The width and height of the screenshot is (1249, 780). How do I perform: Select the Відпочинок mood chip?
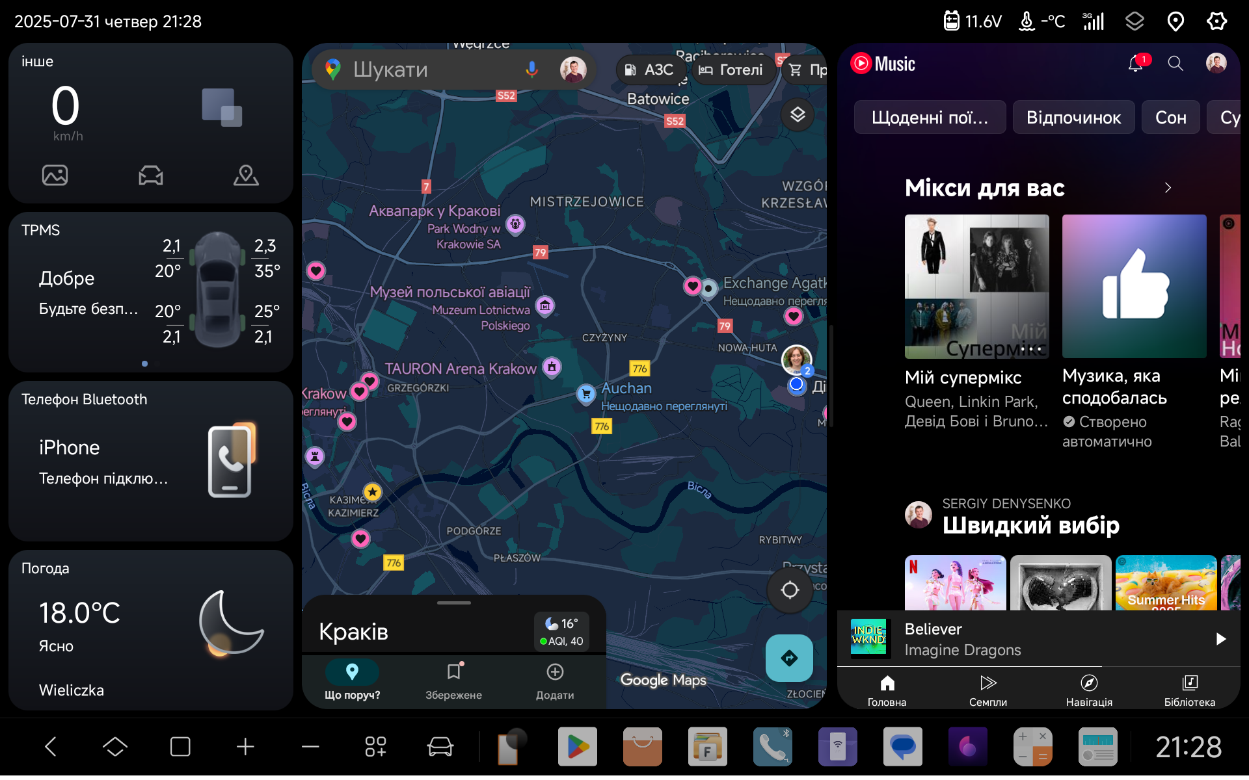(1073, 118)
